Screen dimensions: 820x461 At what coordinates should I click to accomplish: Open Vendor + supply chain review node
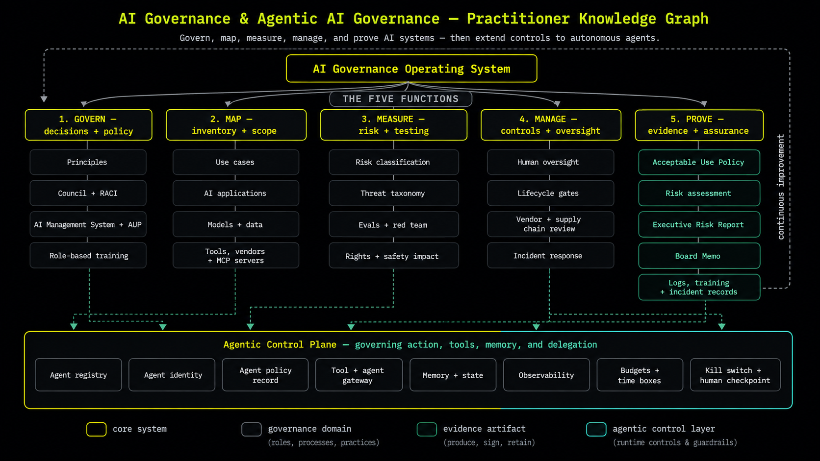point(550,224)
